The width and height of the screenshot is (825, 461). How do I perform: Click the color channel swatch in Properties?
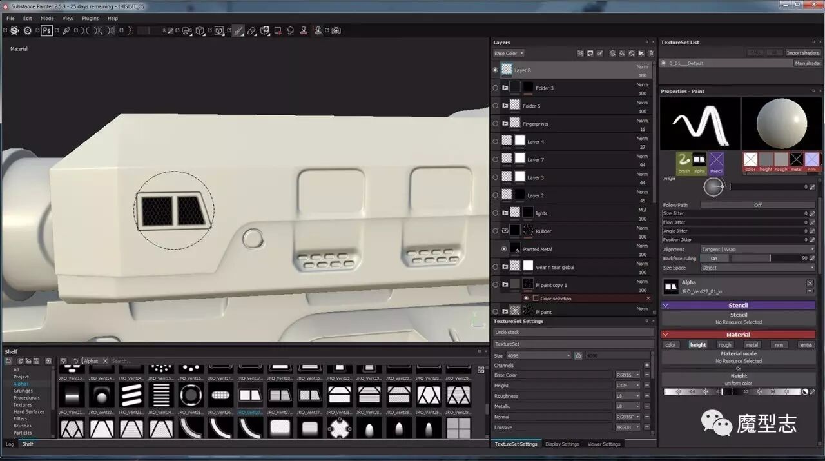pyautogui.click(x=750, y=159)
